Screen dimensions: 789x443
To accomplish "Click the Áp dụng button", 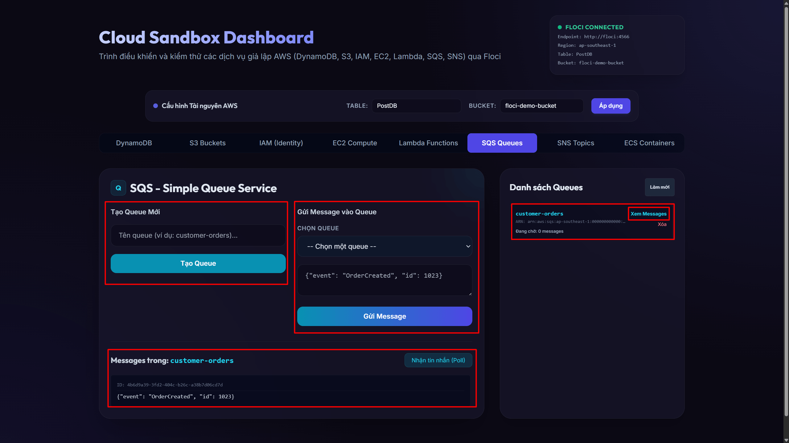I will pos(610,106).
